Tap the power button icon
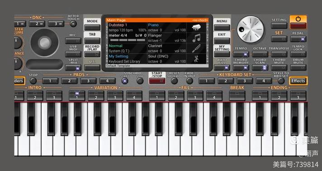This screenshot has width=322, height=171. (x=298, y=19)
